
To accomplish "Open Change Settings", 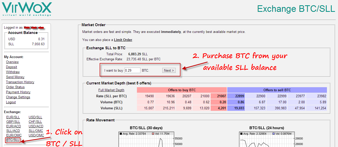I will (x=18, y=97).
